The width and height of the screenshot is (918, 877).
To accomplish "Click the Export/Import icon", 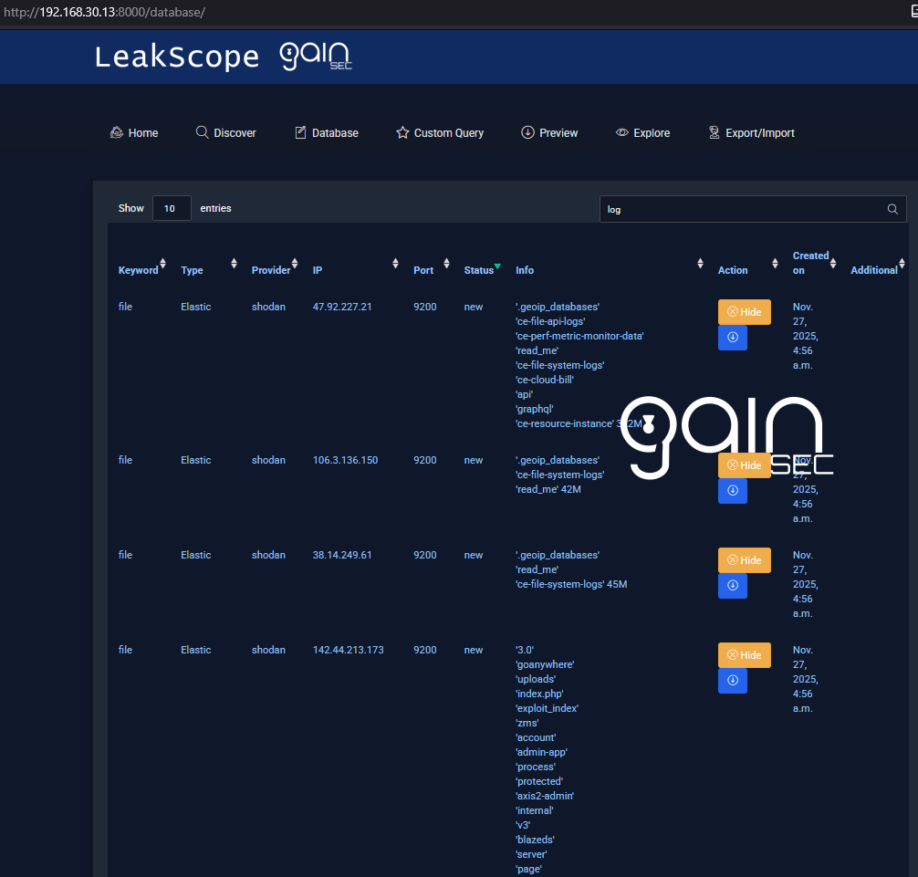I will [x=714, y=132].
